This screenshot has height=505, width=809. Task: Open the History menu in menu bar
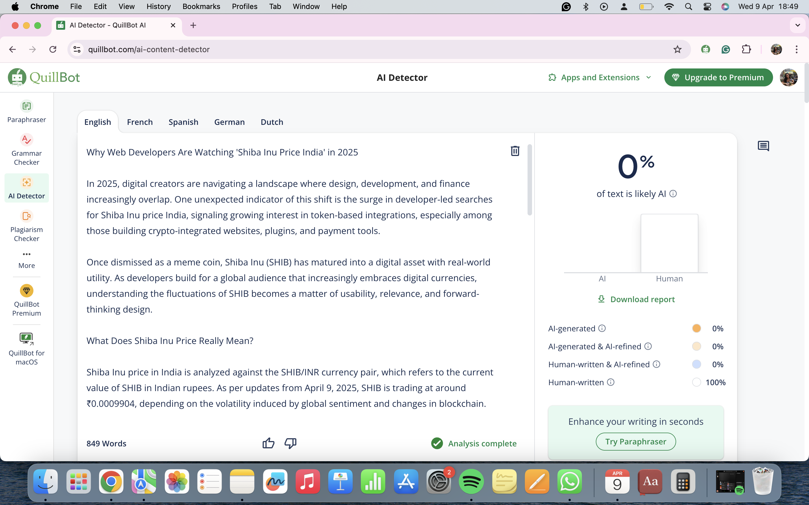coord(158,7)
